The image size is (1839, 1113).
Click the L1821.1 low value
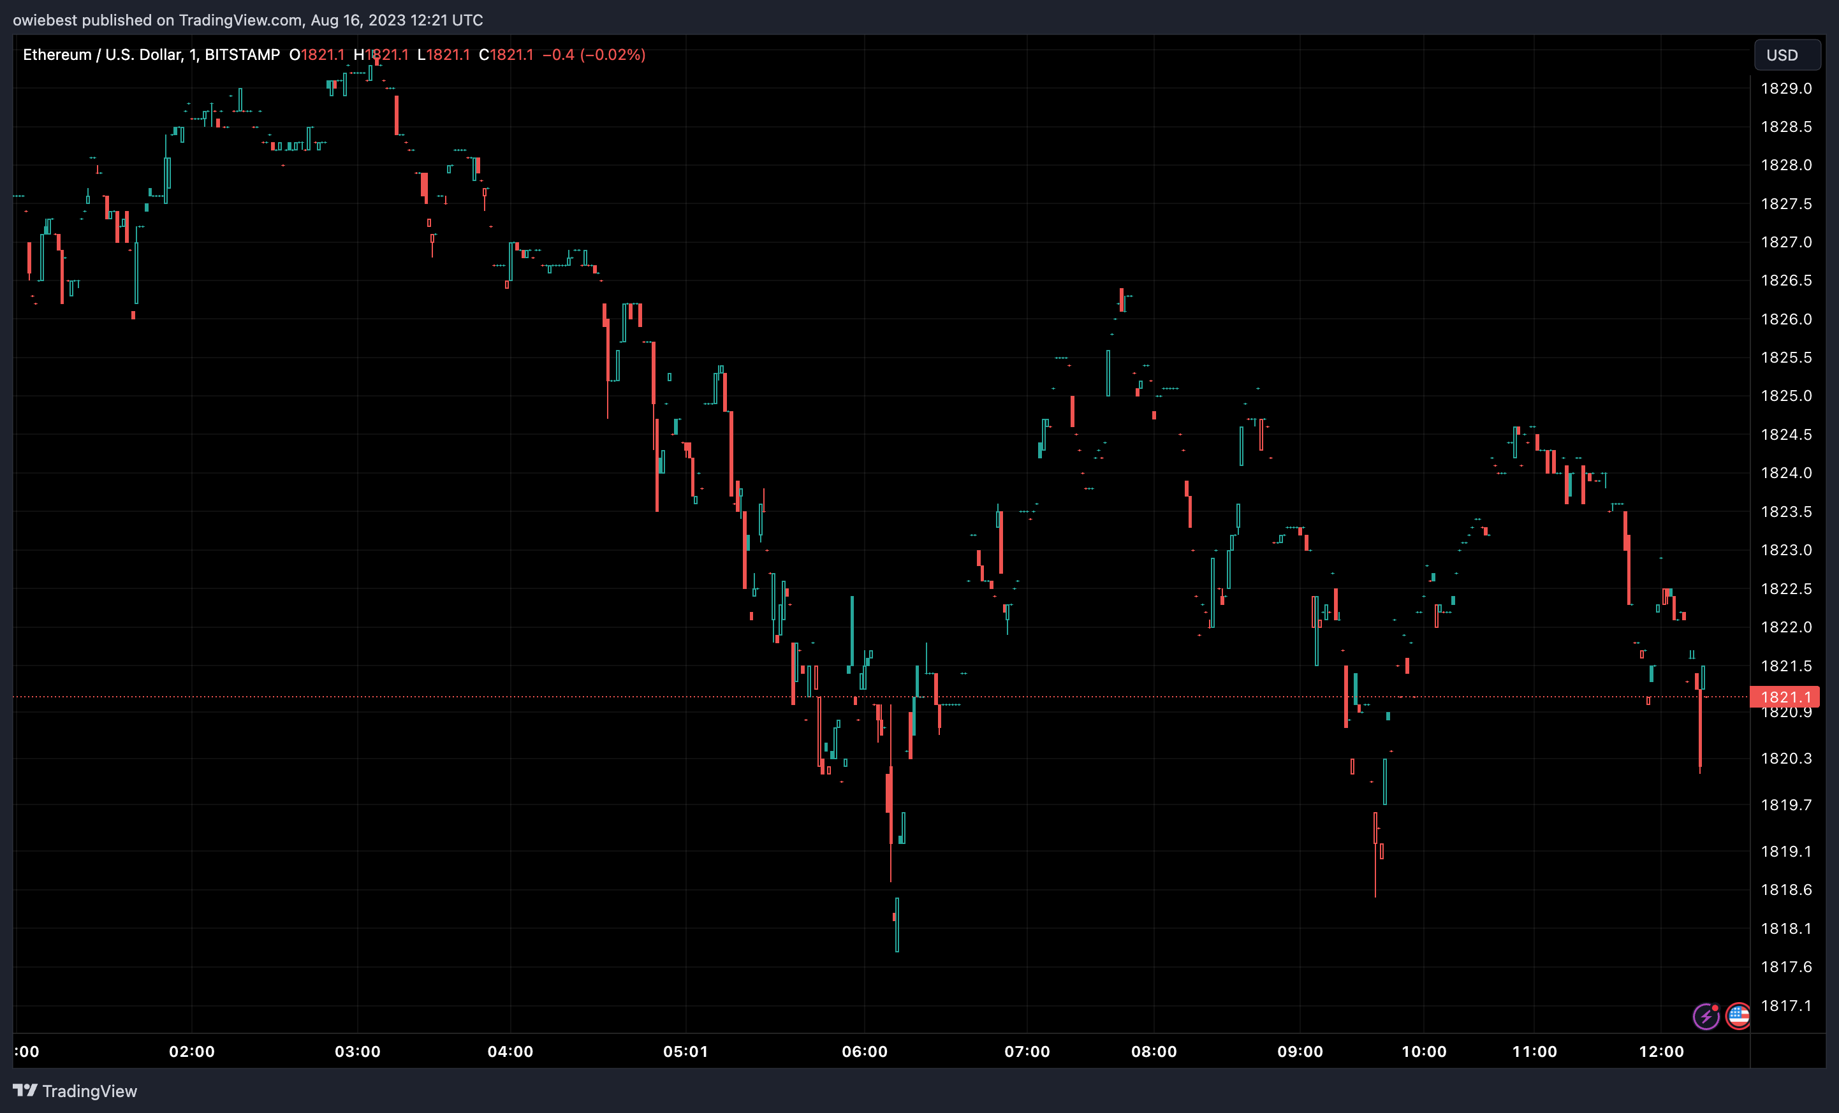coord(443,54)
